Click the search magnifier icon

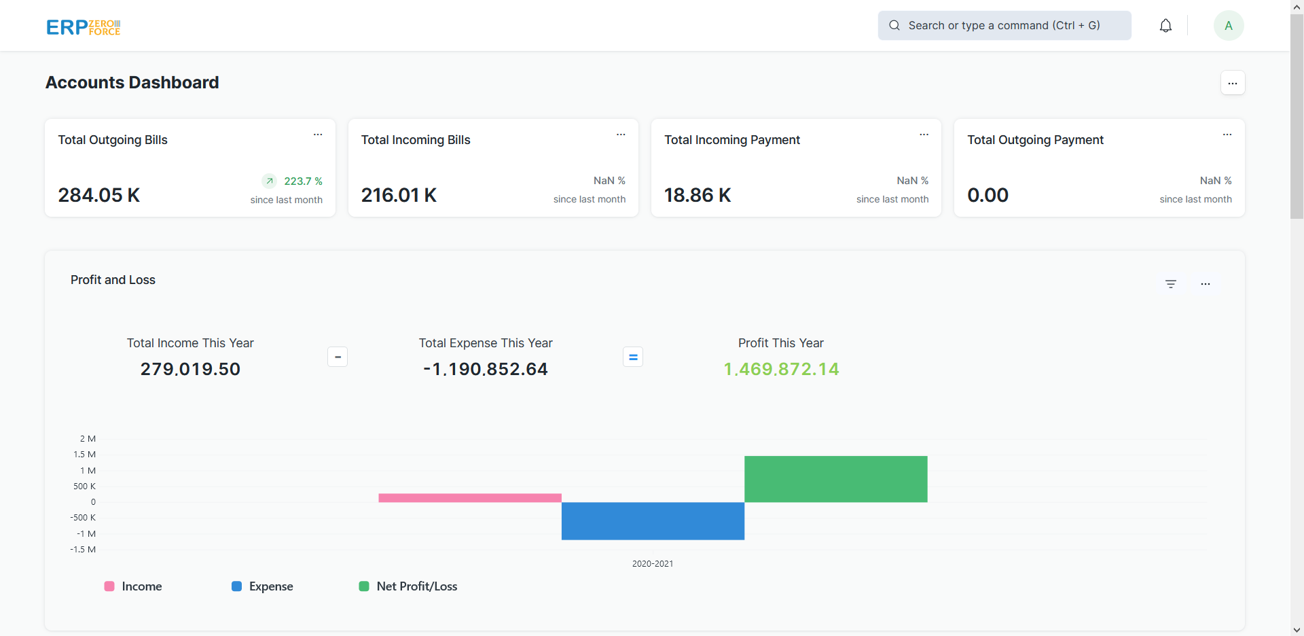click(894, 25)
